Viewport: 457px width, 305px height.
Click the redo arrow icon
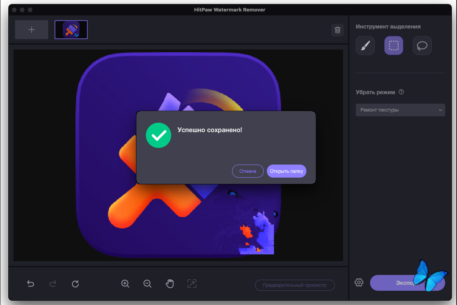pos(53,284)
